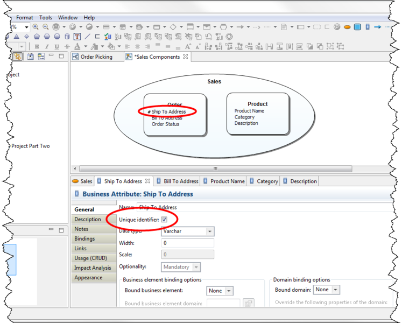The height and width of the screenshot is (323, 402).
Task: Select the Text tool icon
Action: [x=77, y=37]
